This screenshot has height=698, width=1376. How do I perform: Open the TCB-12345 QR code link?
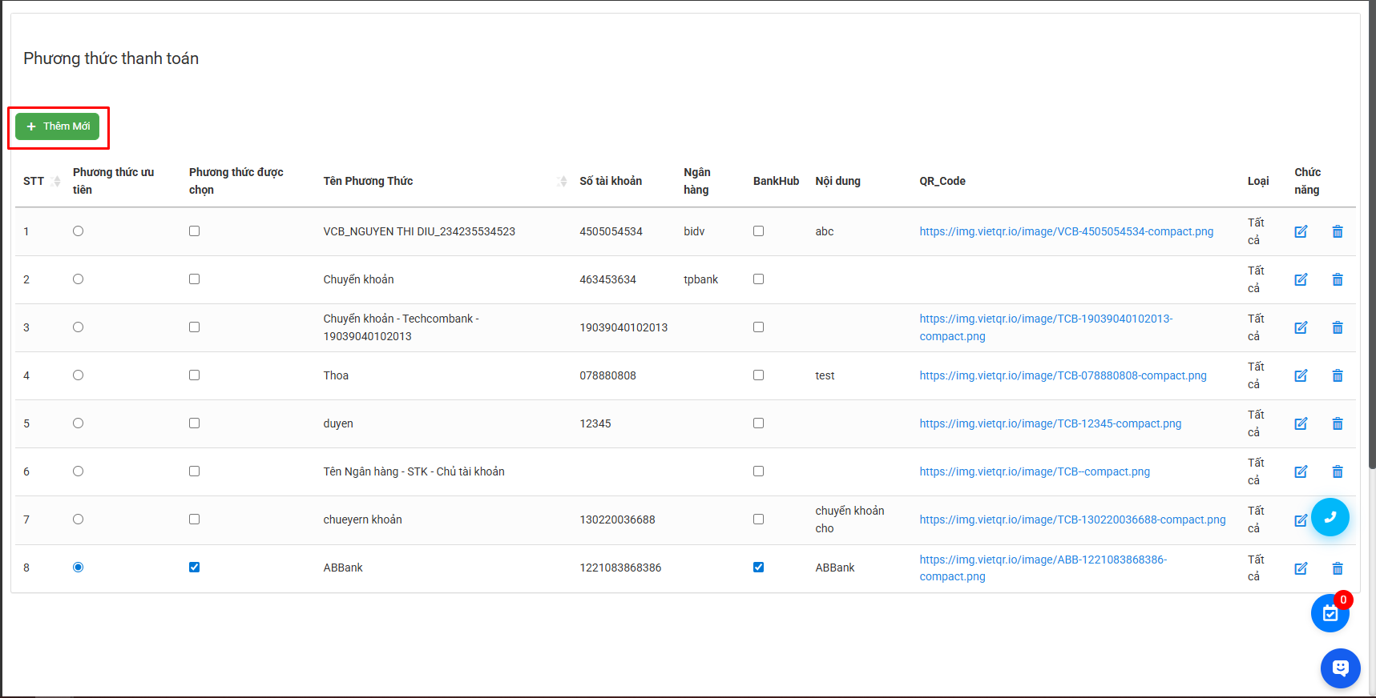click(x=1050, y=423)
